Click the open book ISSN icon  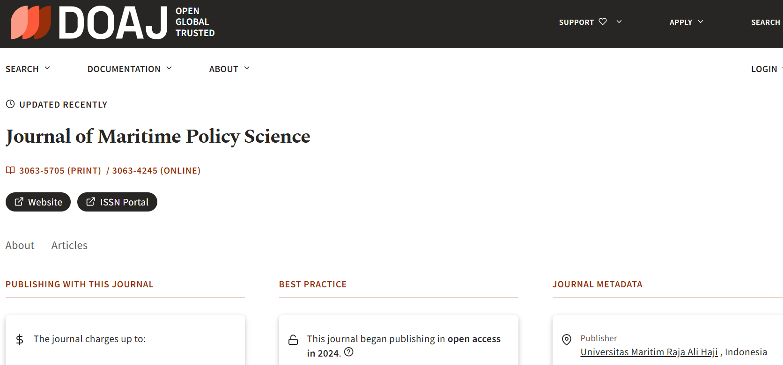[x=10, y=170]
